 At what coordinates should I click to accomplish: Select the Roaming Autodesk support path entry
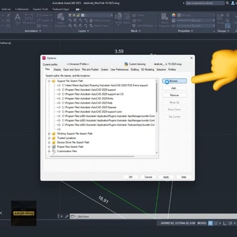click(x=105, y=85)
